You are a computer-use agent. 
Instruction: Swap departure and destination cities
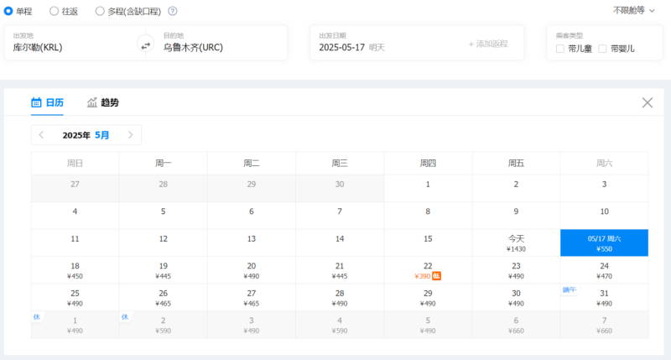click(x=145, y=44)
